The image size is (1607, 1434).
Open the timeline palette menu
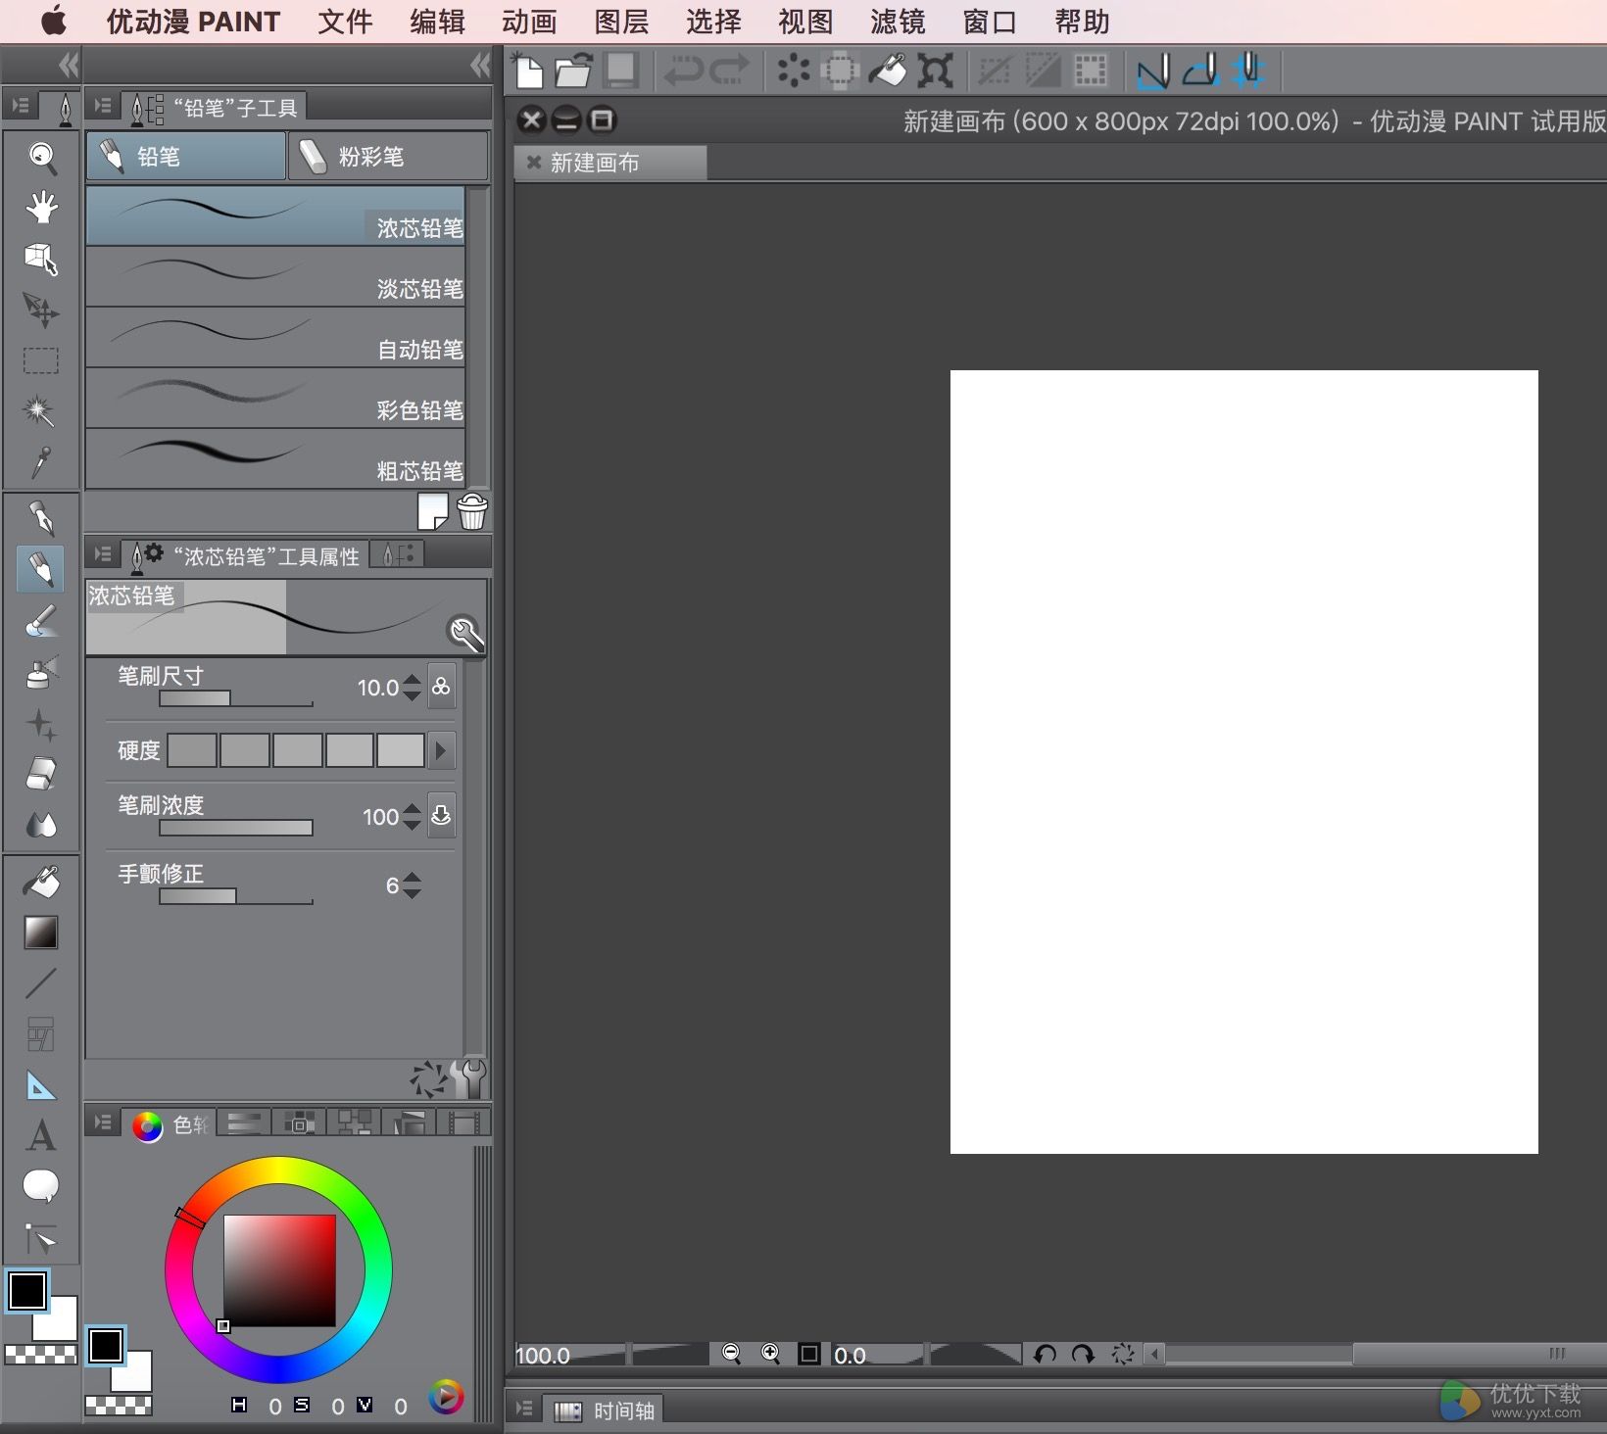[x=524, y=1409]
